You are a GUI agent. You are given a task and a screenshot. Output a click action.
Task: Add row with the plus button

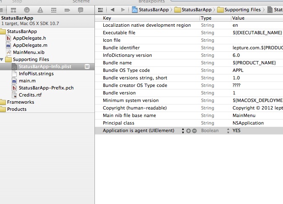click(189, 131)
